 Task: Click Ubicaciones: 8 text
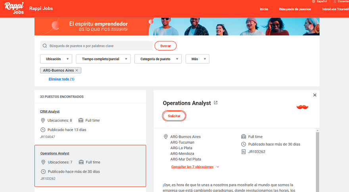tap(59, 120)
